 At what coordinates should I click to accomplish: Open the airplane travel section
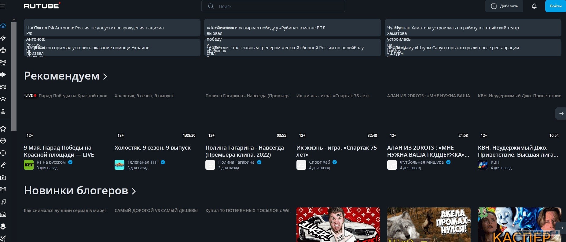3,239
